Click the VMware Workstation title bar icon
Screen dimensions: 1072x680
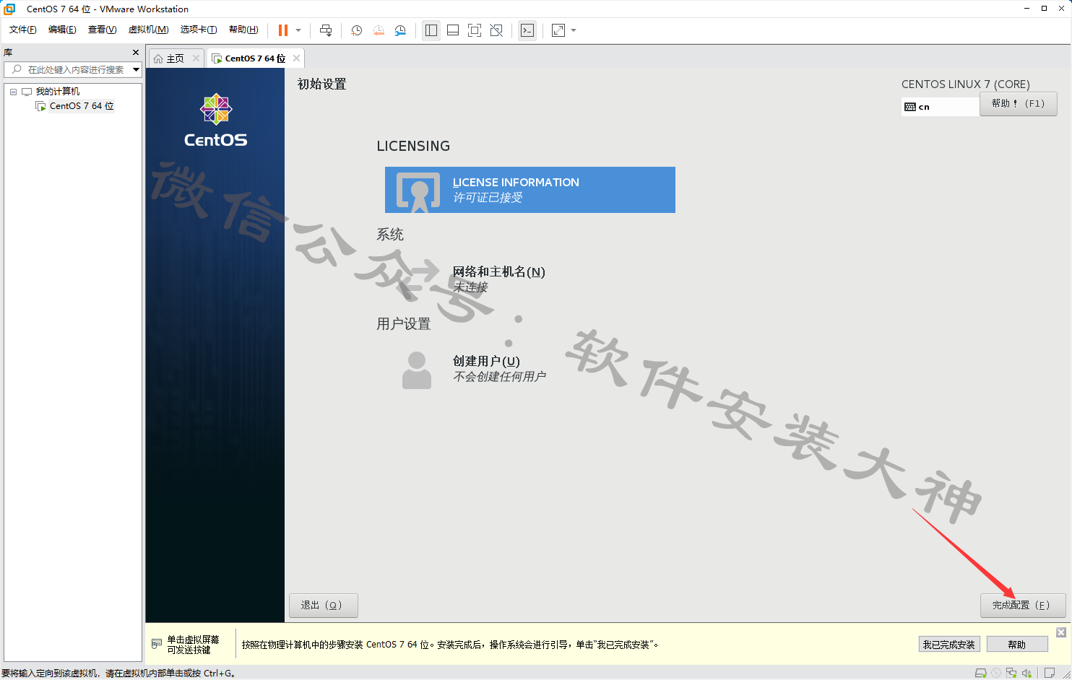point(9,9)
